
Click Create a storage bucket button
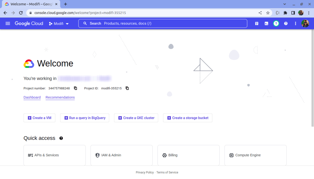point(188,118)
